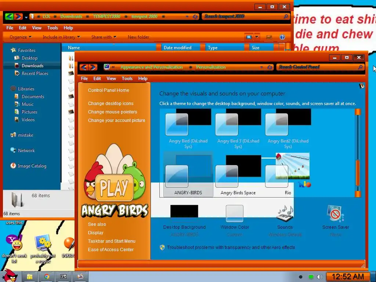Click the Search Control Panel magnifier icon

coord(360,67)
